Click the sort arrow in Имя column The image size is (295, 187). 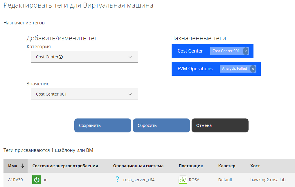click(x=22, y=166)
